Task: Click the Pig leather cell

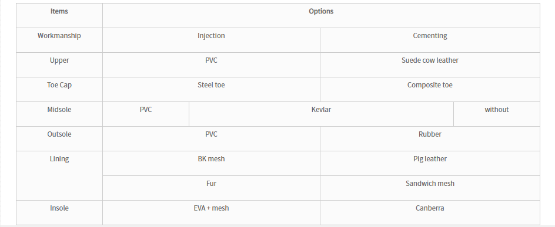Action: tap(430, 164)
